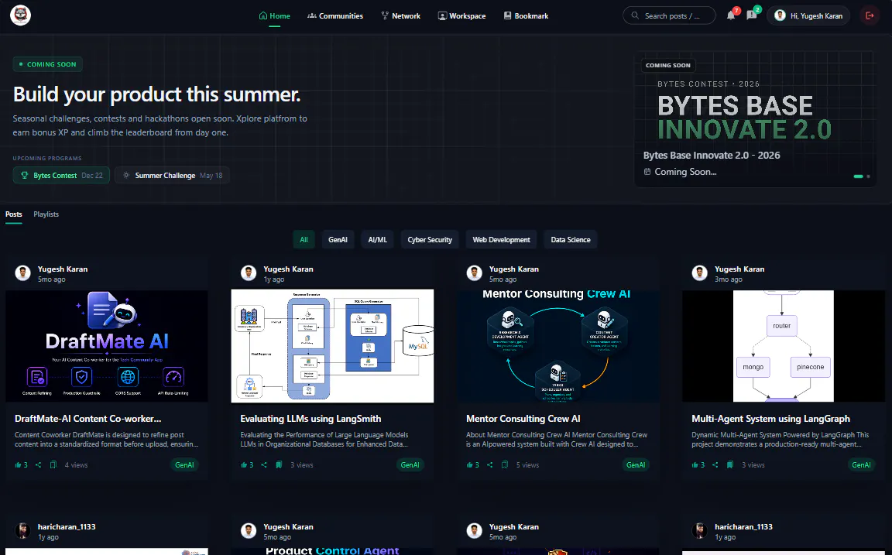Click GenAI tag on DraftMate post
892x555 pixels.
[184, 465]
